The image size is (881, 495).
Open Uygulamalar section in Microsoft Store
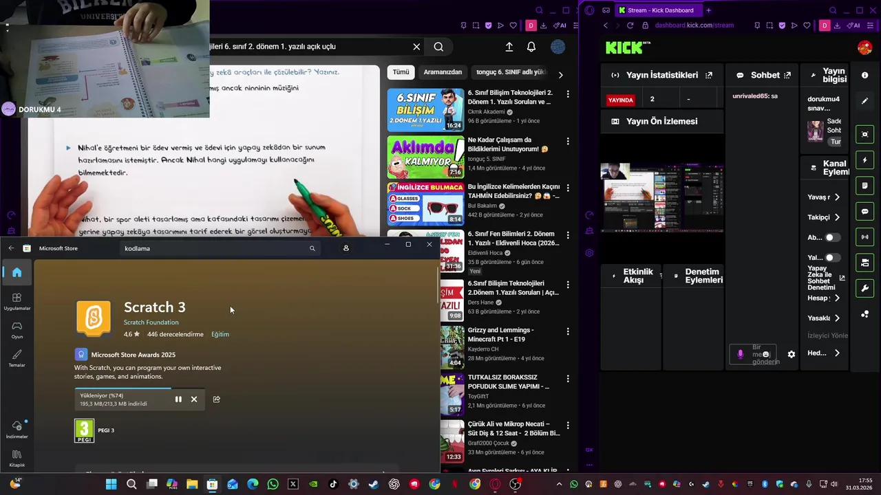[17, 301]
